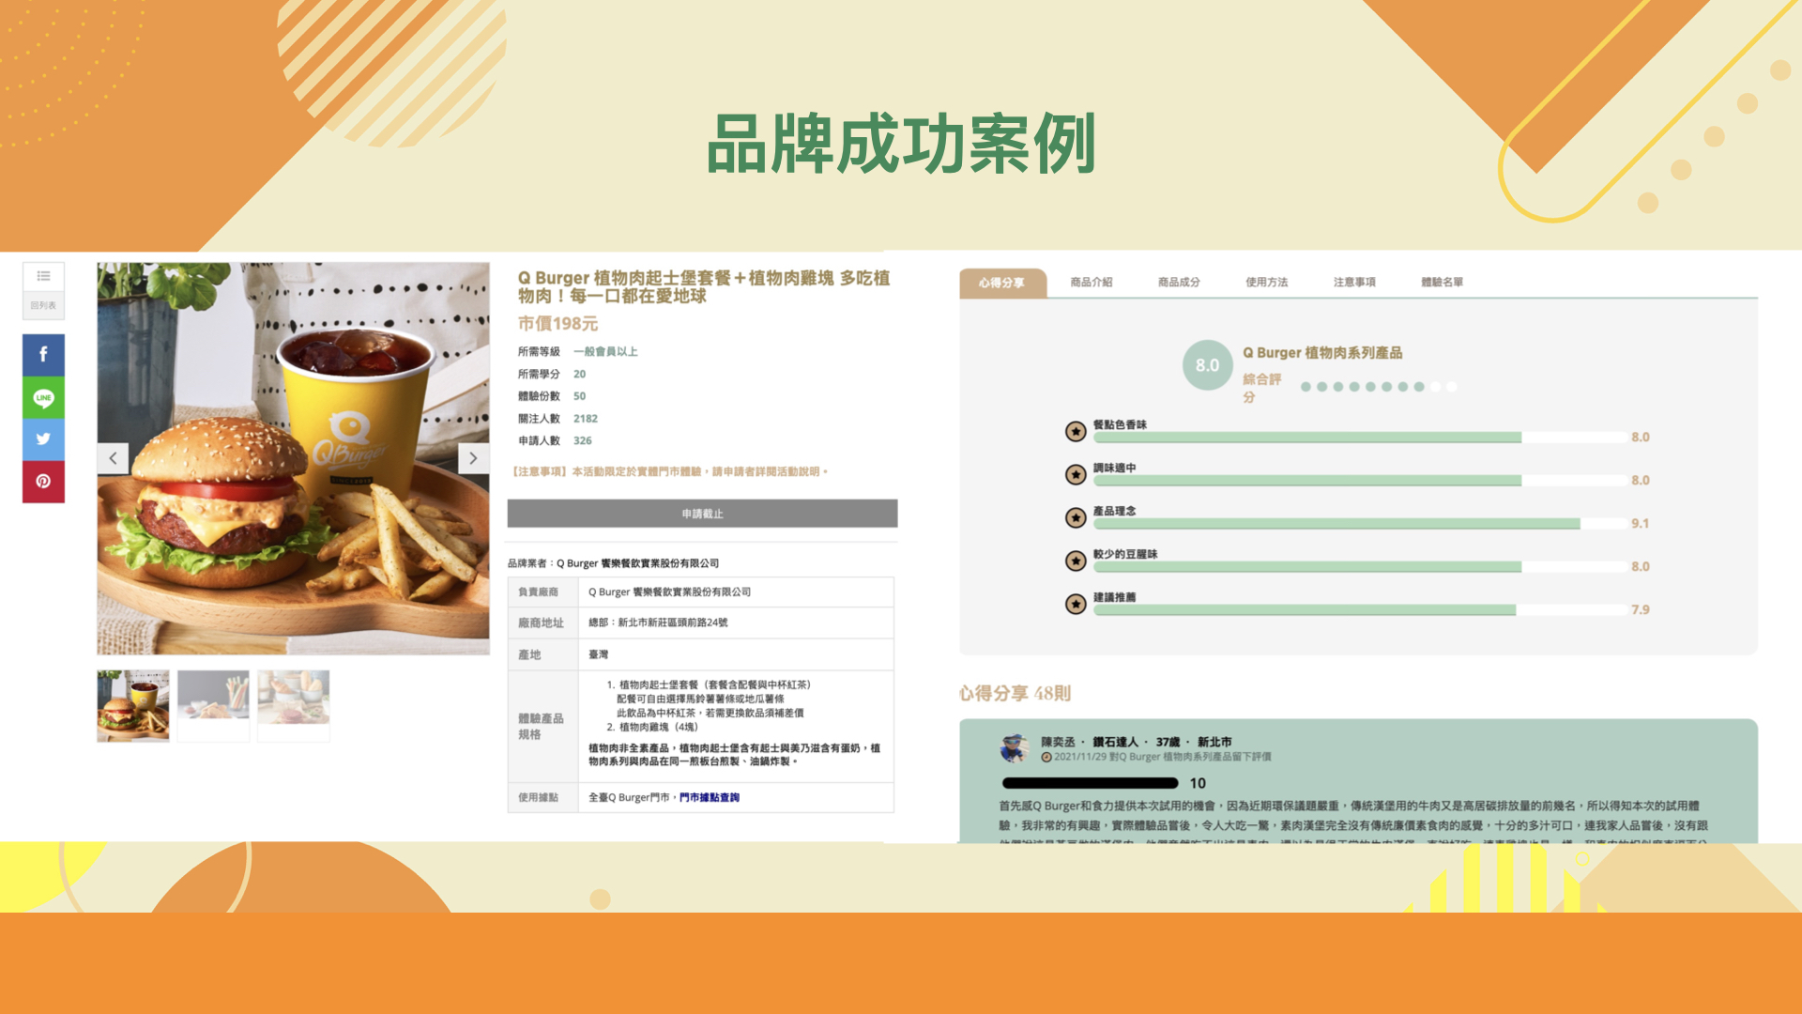This screenshot has width=1802, height=1014.
Task: Select the burger combo thumbnail
Action: coord(133,706)
